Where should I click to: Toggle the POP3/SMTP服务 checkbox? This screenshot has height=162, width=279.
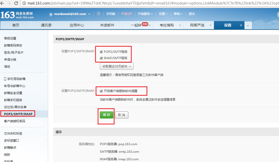tap(101, 52)
